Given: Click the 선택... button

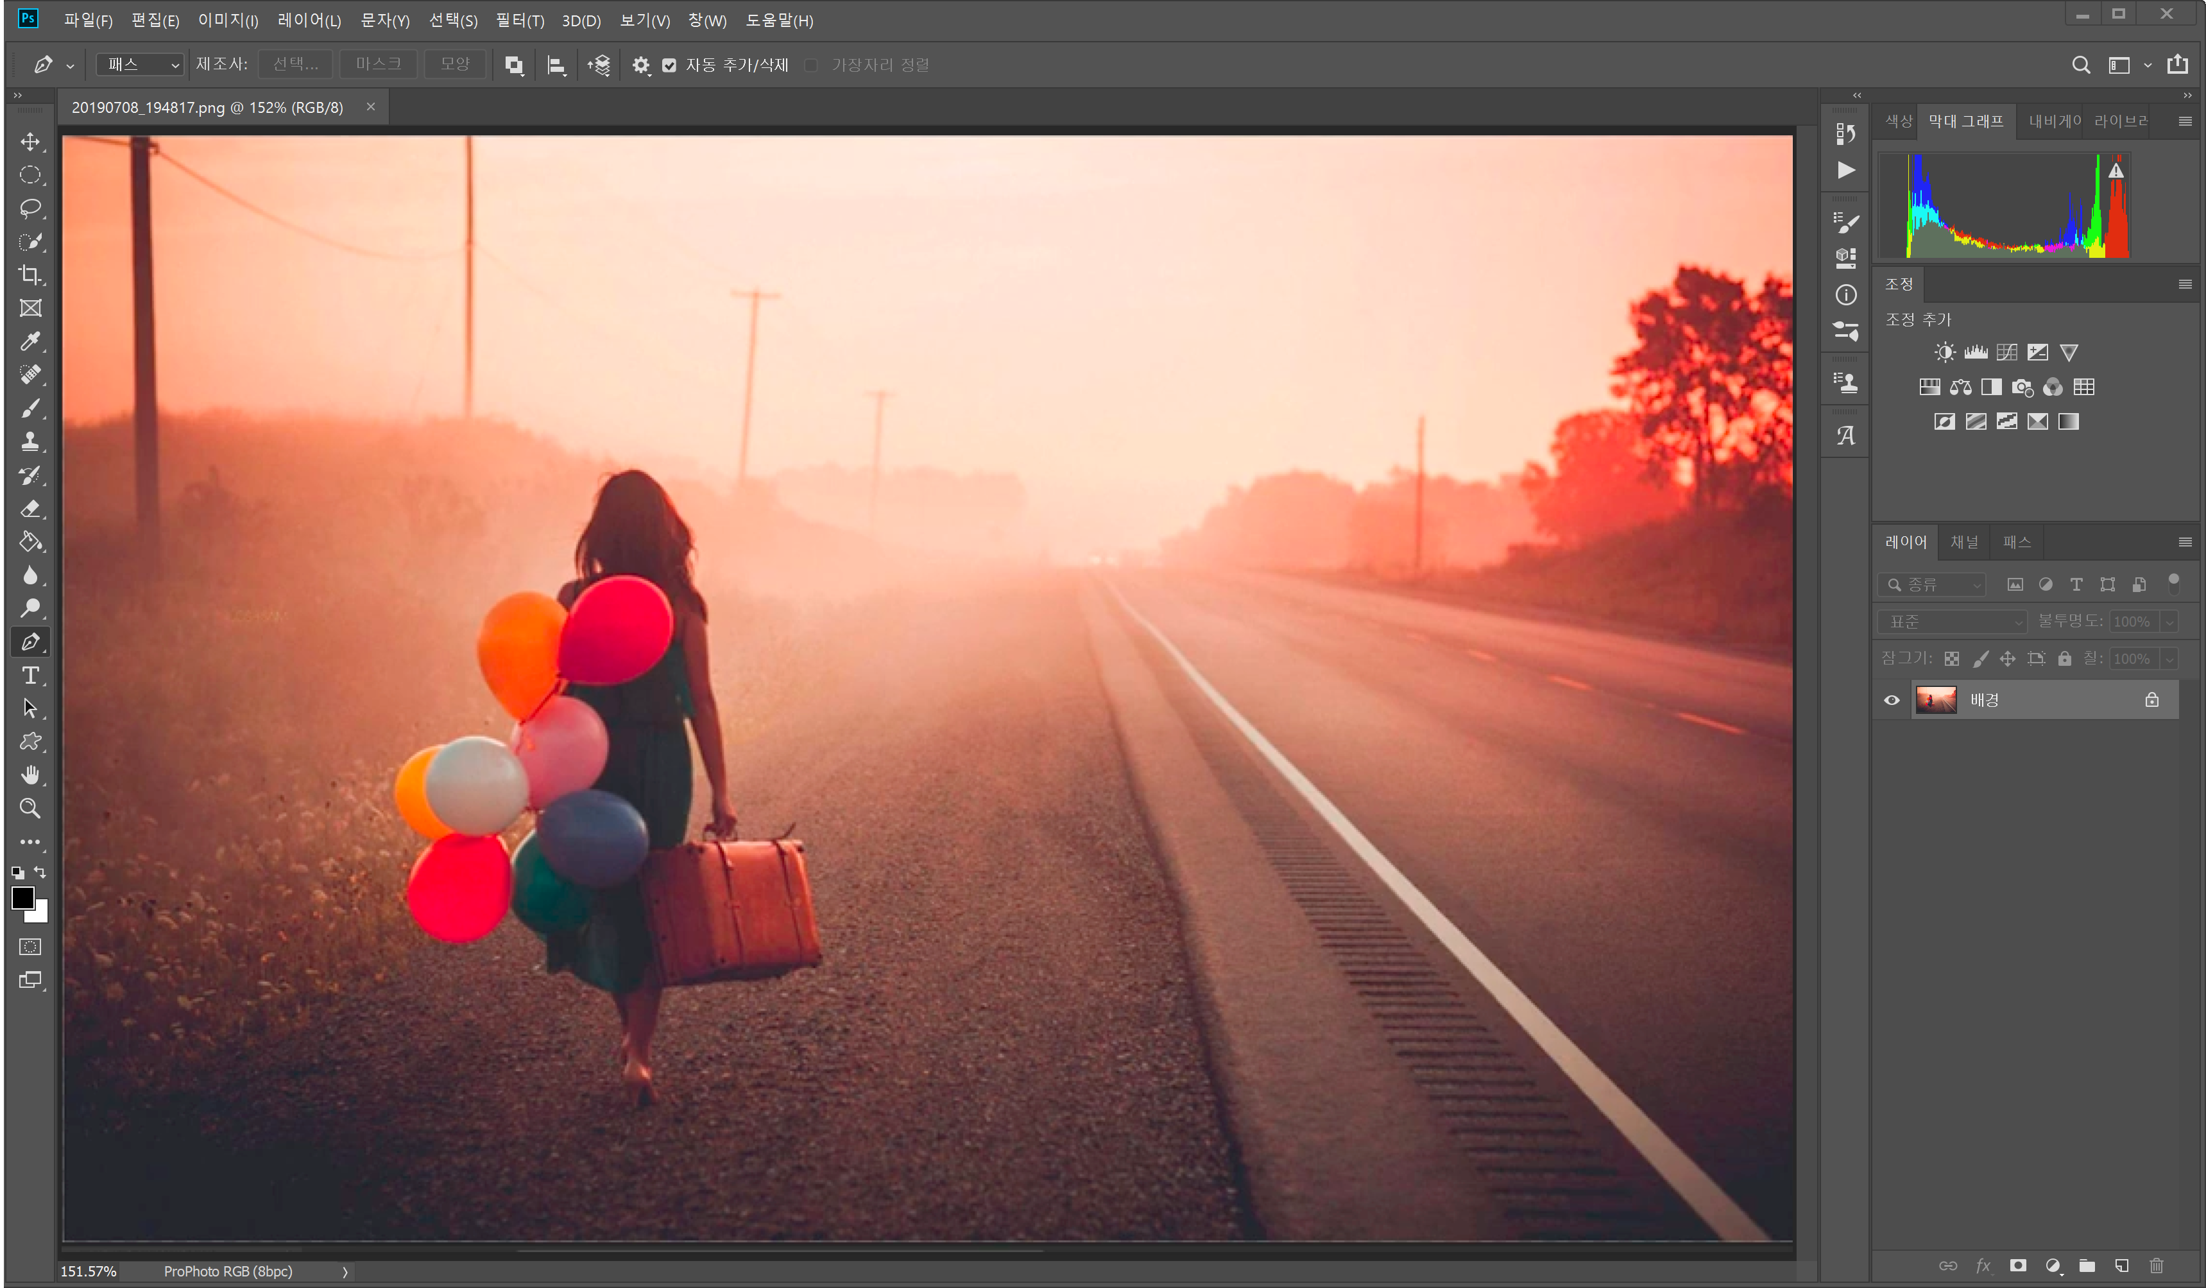Looking at the screenshot, I should [295, 65].
